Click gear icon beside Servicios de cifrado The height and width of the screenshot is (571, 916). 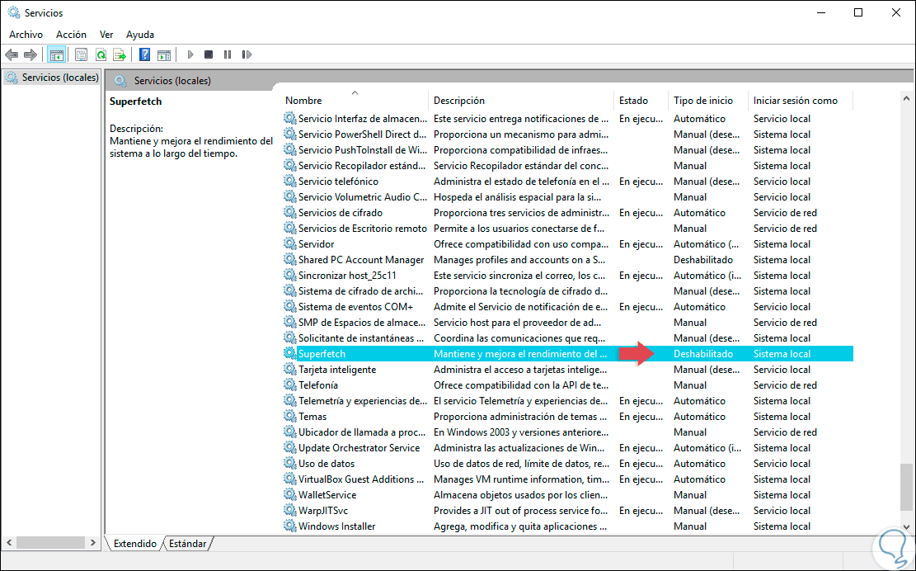tap(289, 212)
